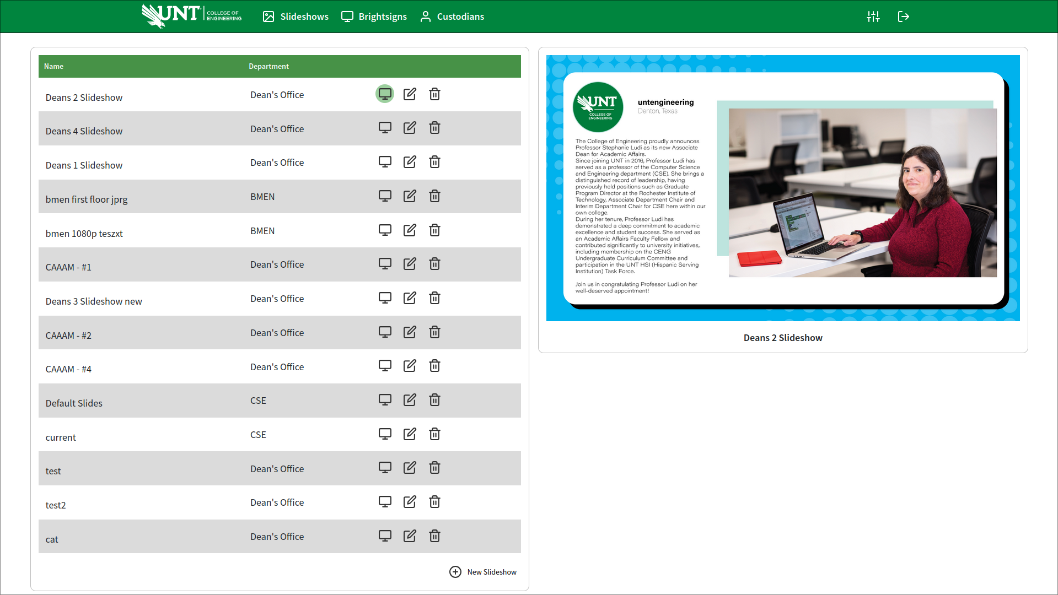Sort by the Department column header
Viewport: 1058px width, 595px height.
click(x=268, y=66)
